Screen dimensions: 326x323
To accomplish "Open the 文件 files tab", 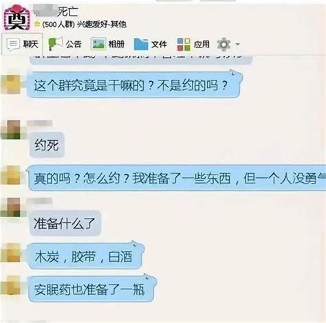I will point(151,44).
